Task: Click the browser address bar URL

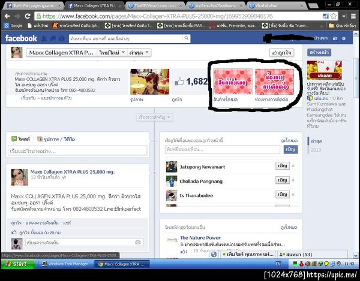Action: coord(157,16)
